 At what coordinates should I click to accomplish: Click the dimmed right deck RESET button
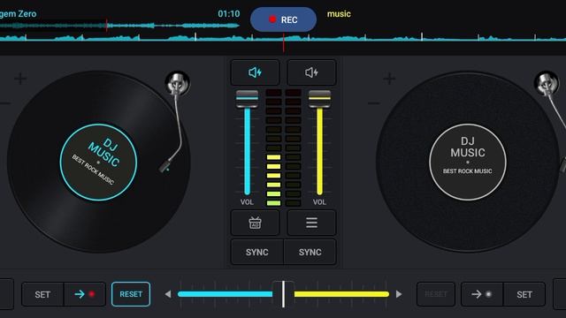[436, 294]
